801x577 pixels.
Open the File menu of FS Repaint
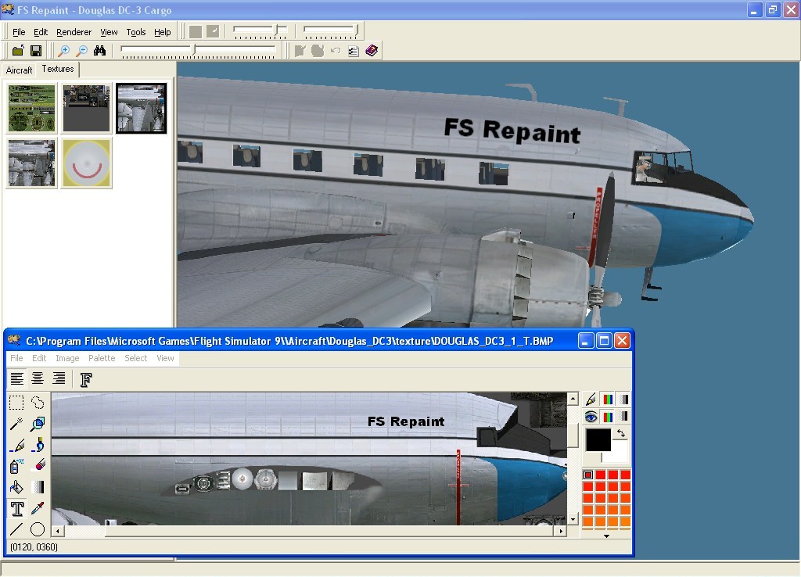tap(19, 32)
